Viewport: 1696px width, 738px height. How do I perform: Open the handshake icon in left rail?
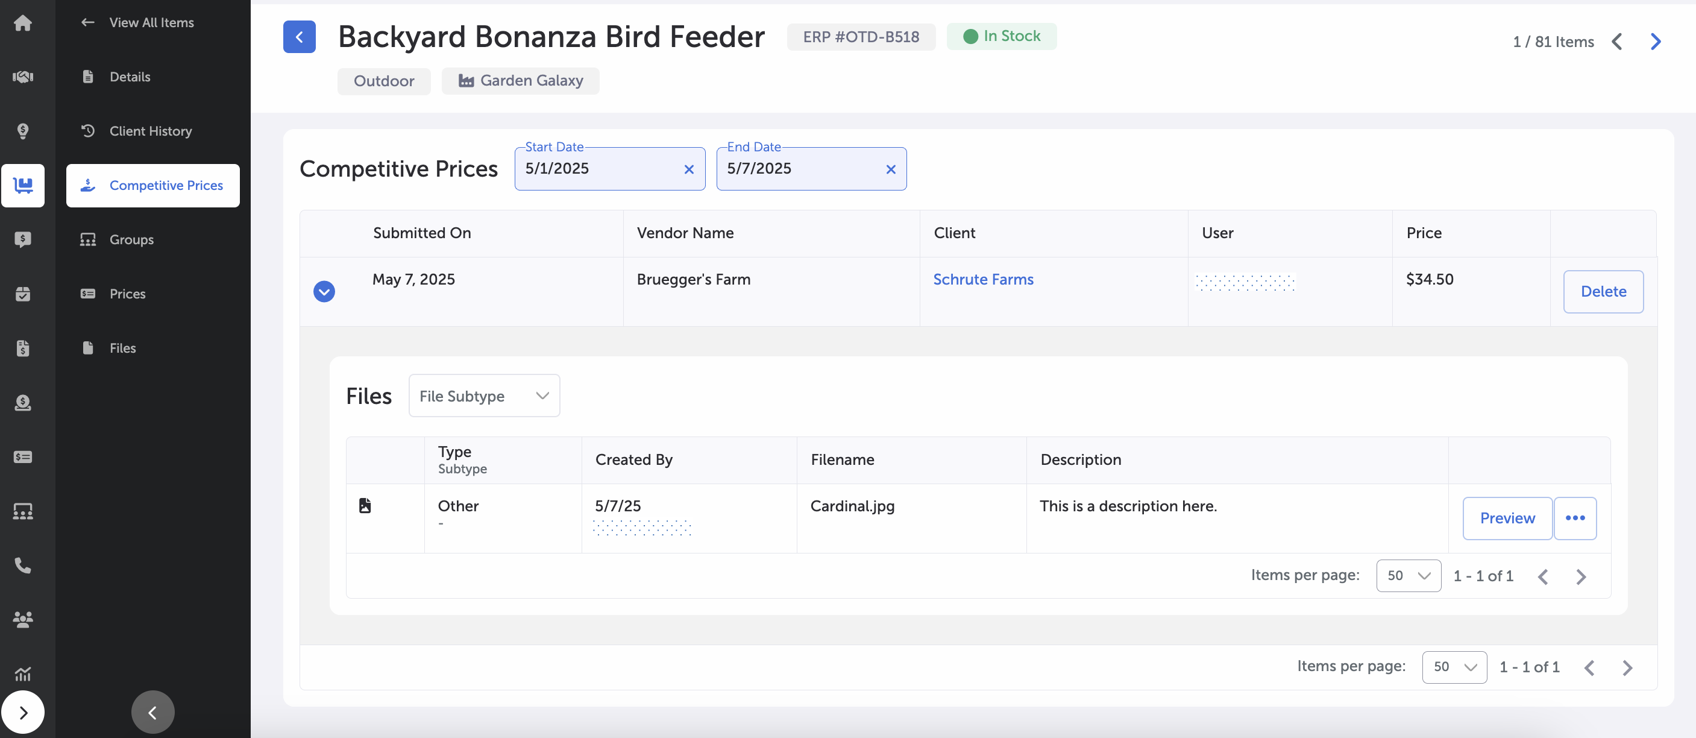22,77
